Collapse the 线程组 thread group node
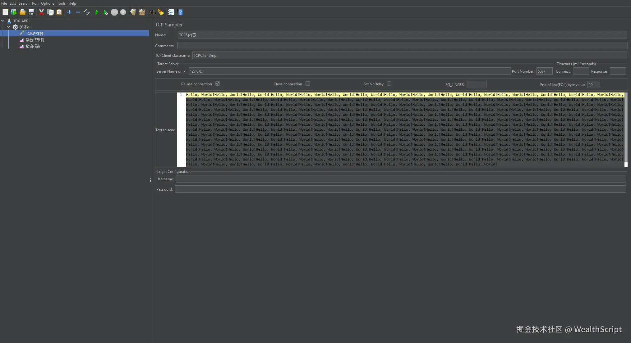 (9, 27)
